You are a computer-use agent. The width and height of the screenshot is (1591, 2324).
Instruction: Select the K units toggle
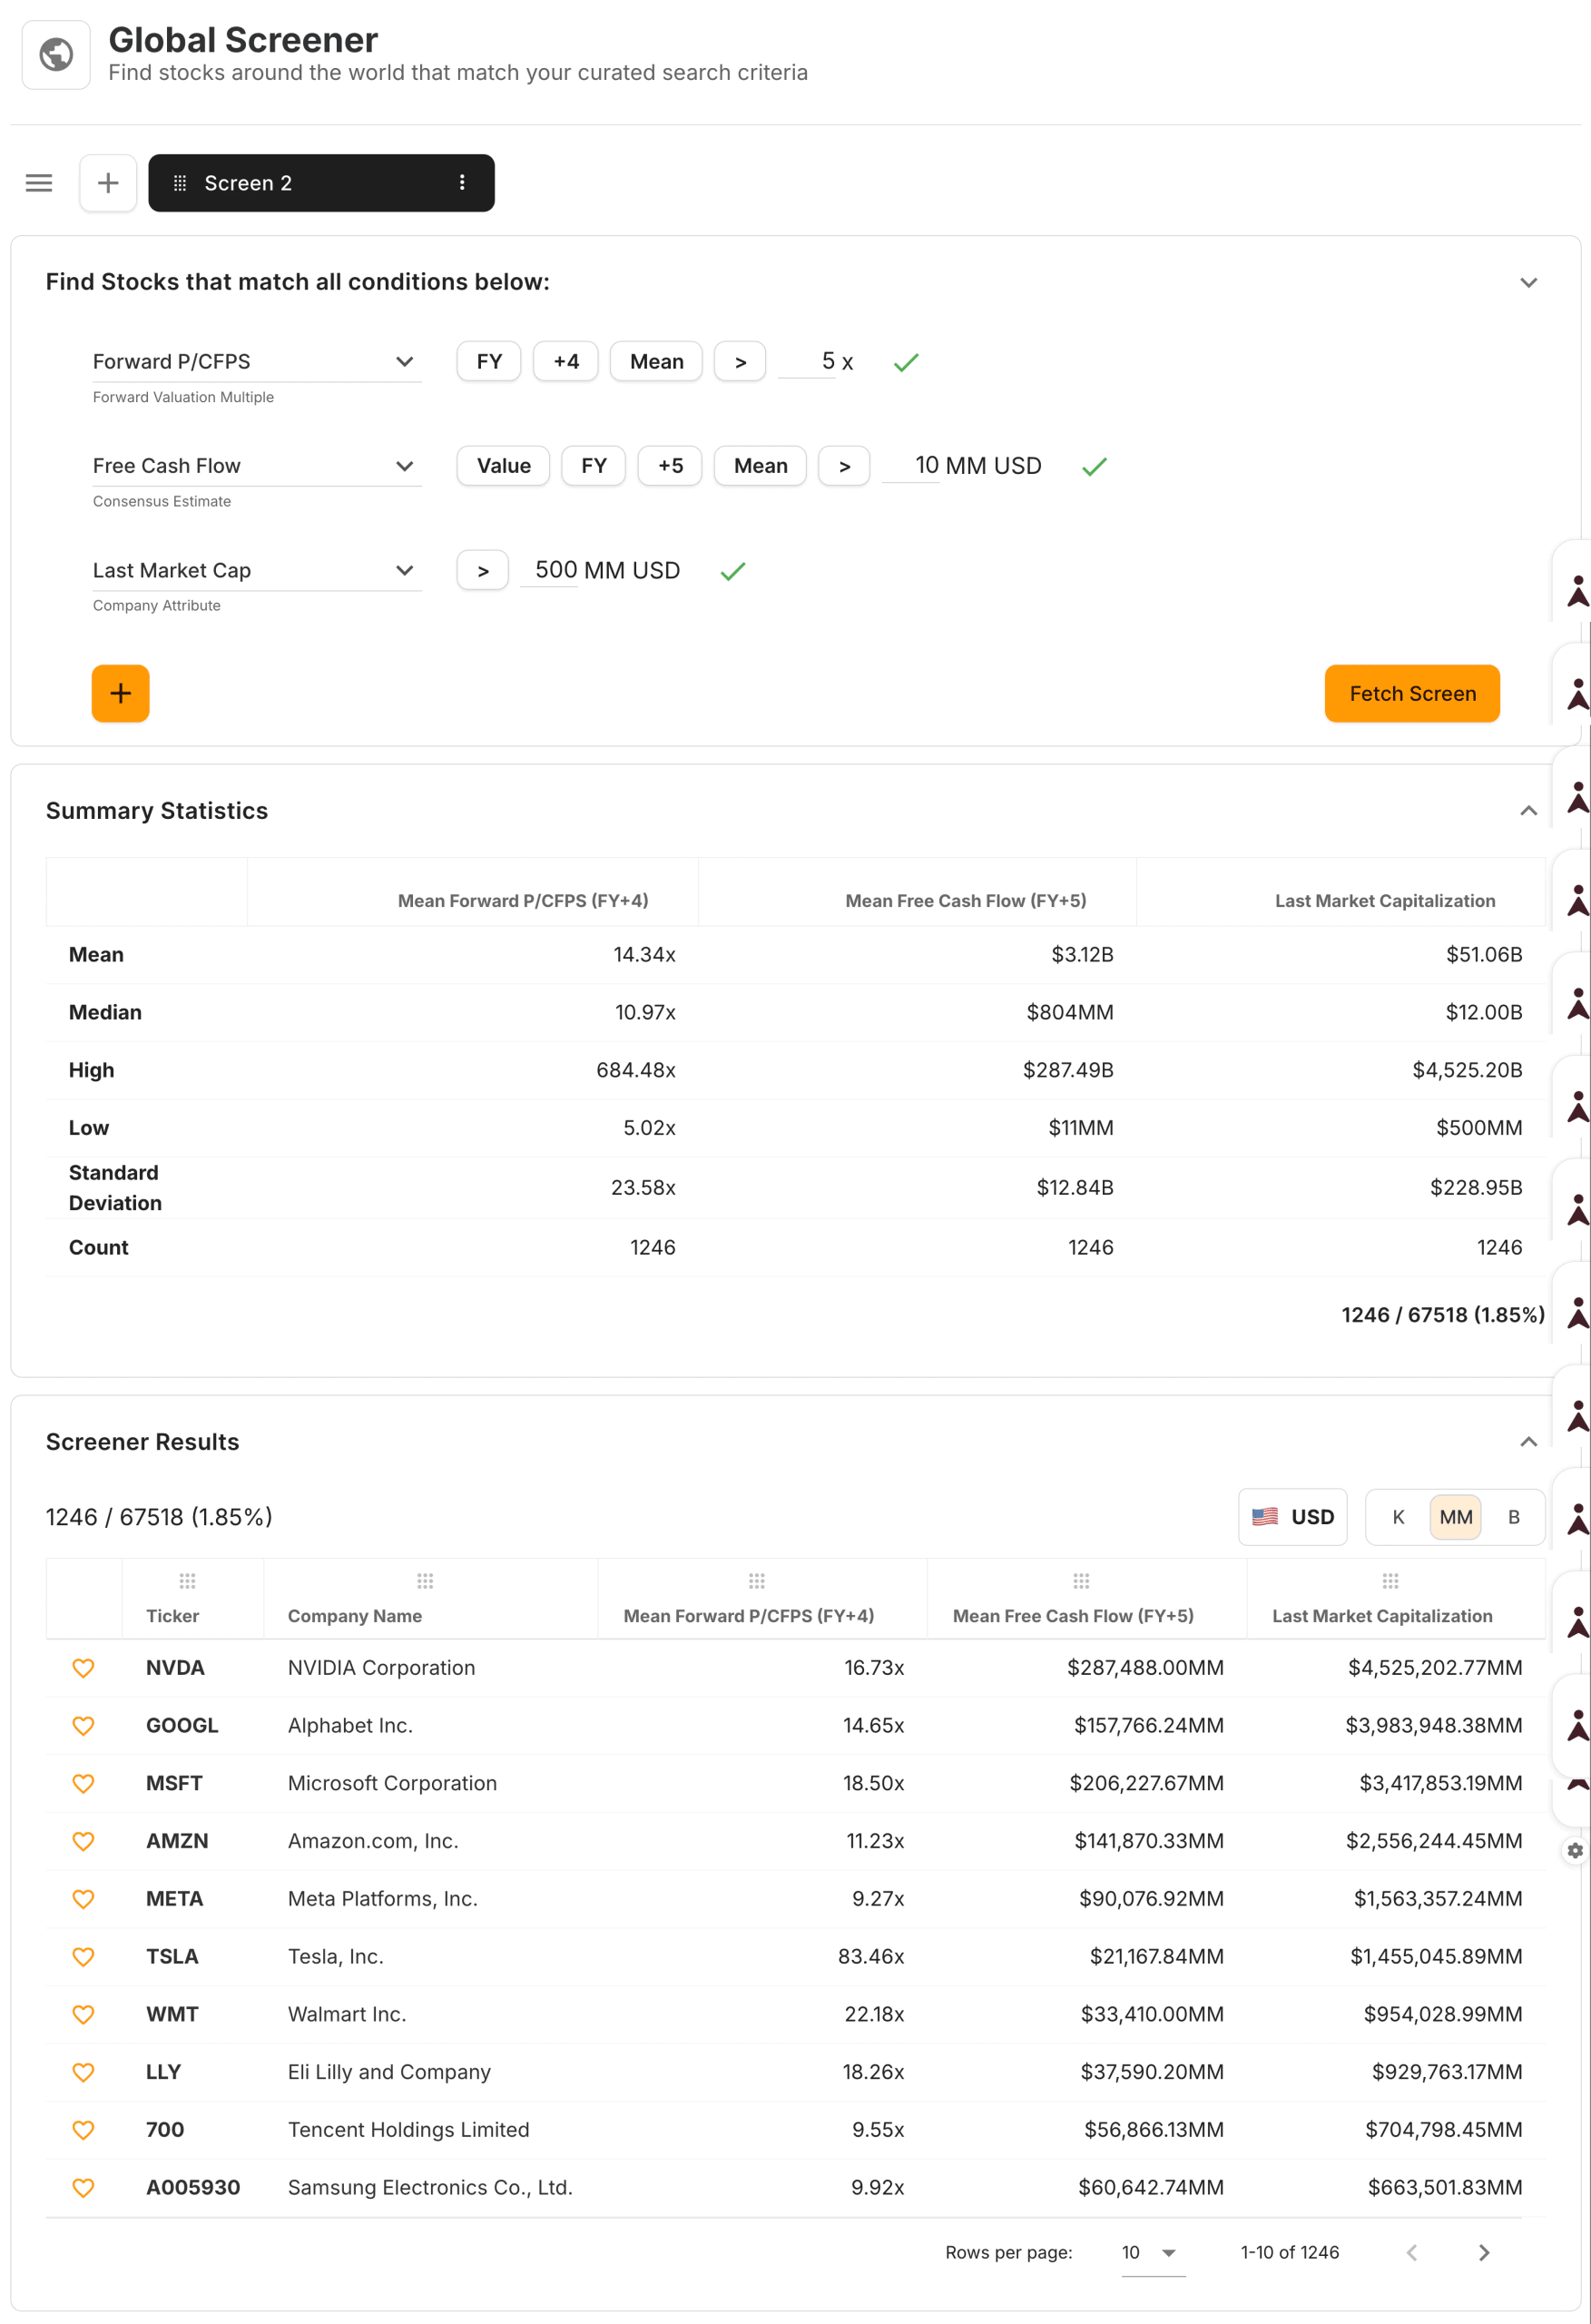point(1398,1517)
